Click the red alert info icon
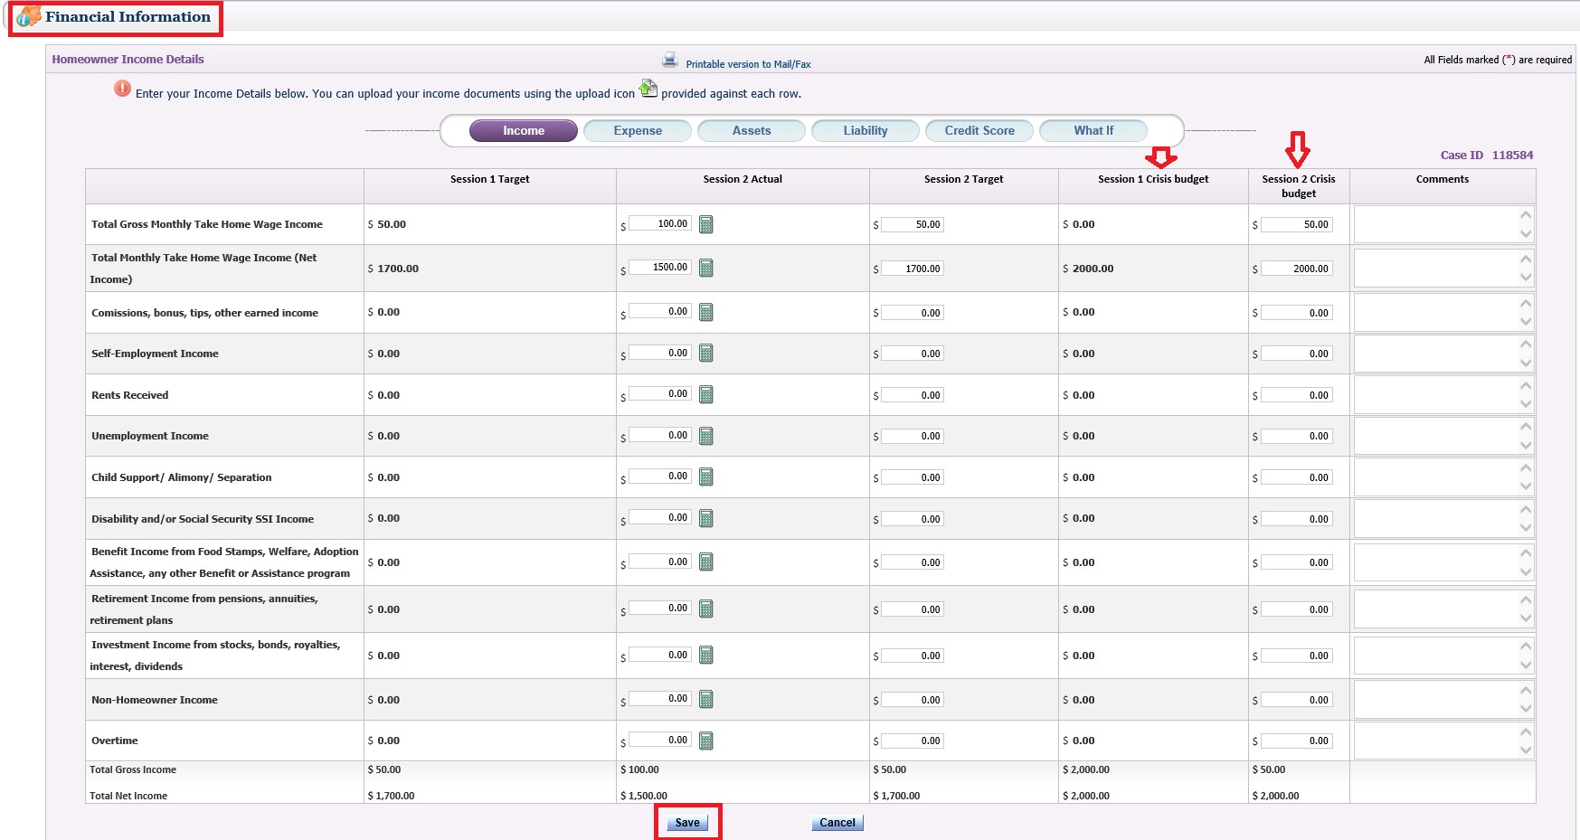Screen dimensions: 1580x840 [x=122, y=89]
